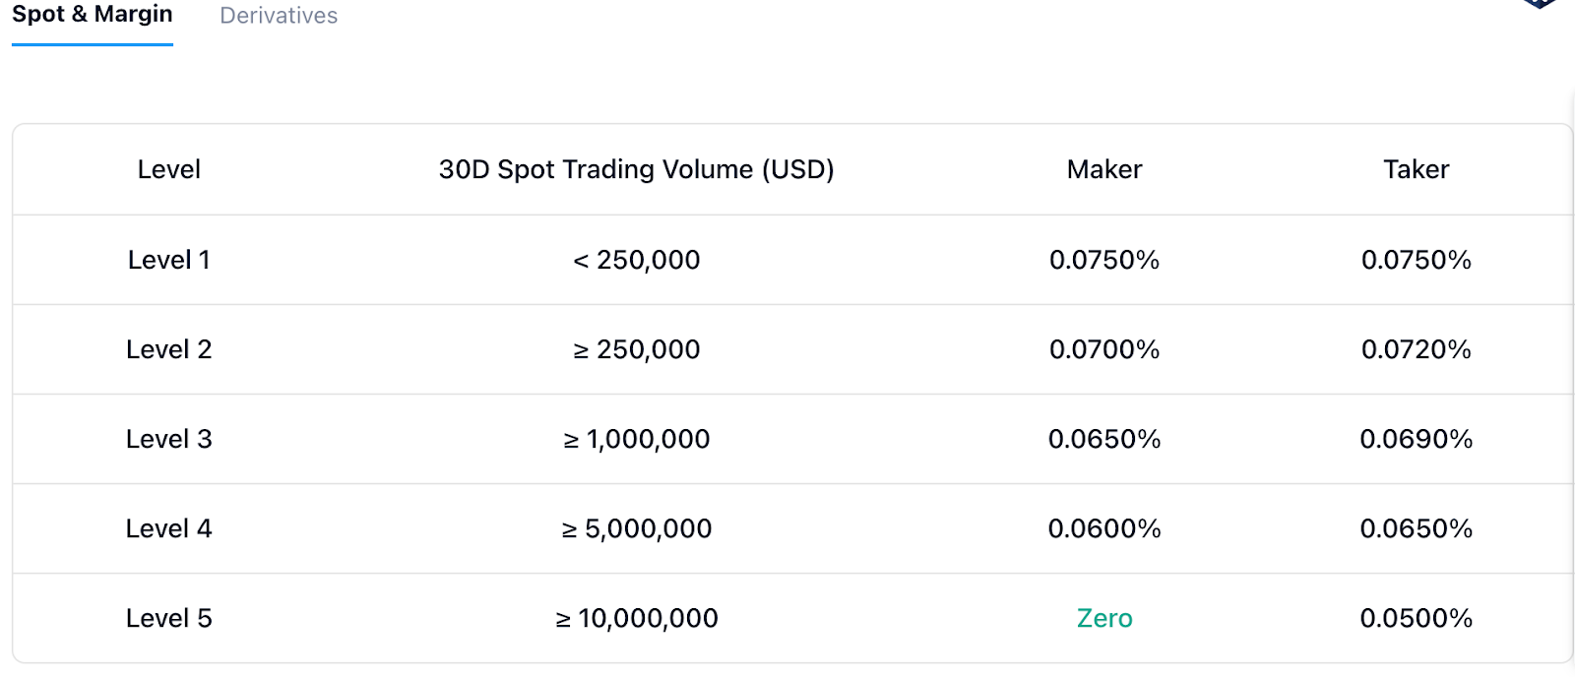1575x677 pixels.
Task: Select the Spot & Margin tab
Action: (93, 16)
